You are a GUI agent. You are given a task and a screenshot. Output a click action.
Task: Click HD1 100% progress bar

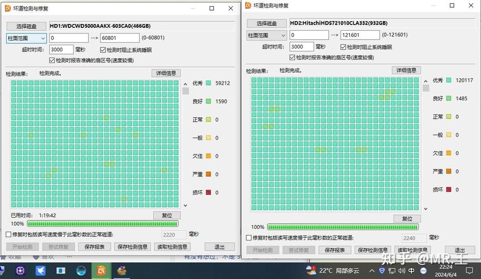tap(103, 224)
